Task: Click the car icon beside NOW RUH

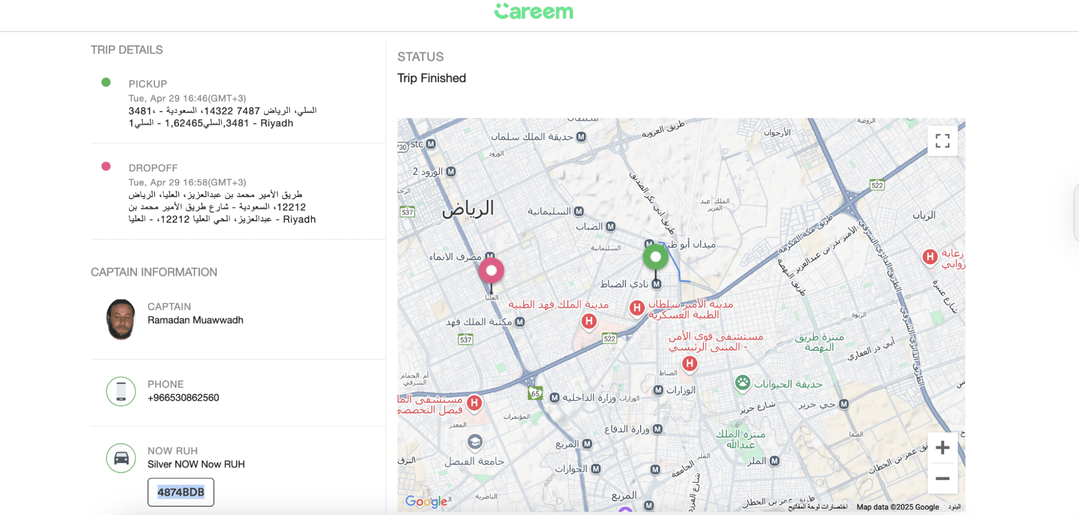Action: (x=121, y=458)
